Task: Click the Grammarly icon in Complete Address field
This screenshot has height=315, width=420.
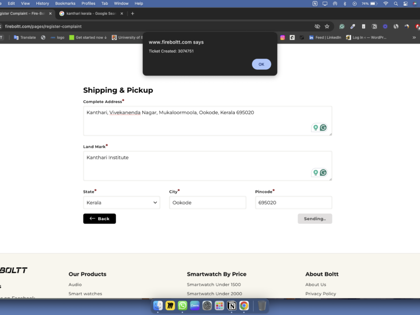Action: [x=323, y=128]
